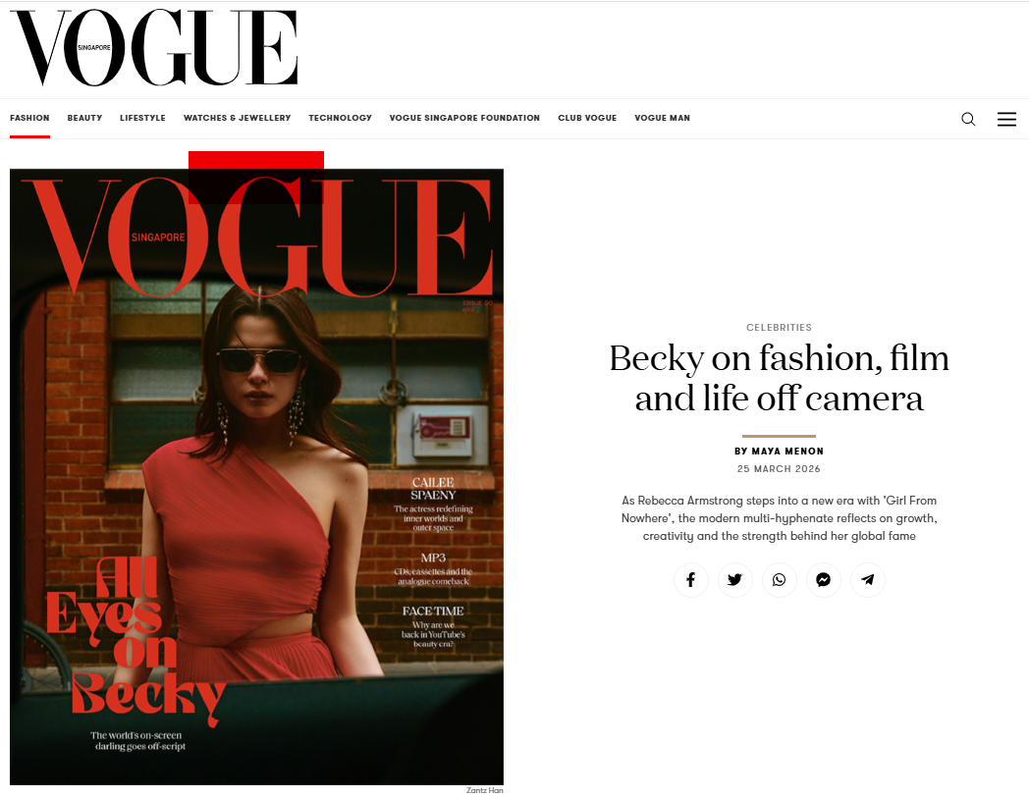Click author name Maya Menon
The image size is (1029, 799).
(787, 452)
